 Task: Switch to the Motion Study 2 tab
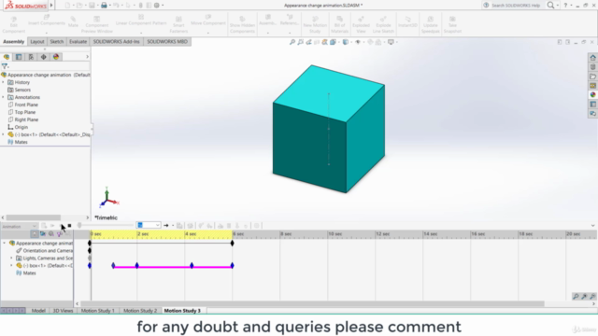(140, 311)
